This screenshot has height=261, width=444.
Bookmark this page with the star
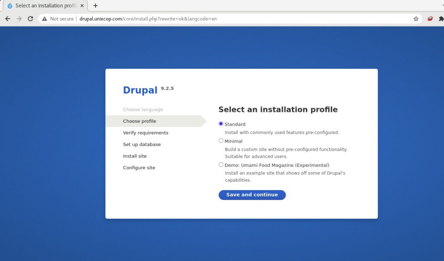tap(416, 19)
